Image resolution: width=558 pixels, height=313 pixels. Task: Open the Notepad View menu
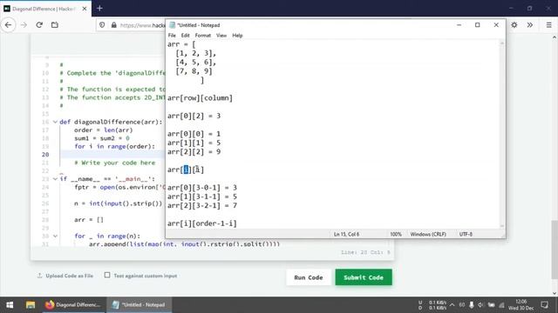[221, 36]
